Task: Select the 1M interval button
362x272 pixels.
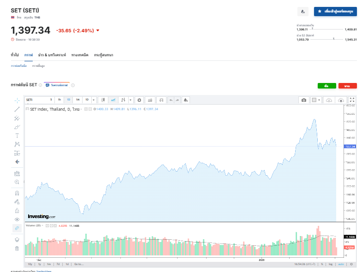Action: pos(78,100)
